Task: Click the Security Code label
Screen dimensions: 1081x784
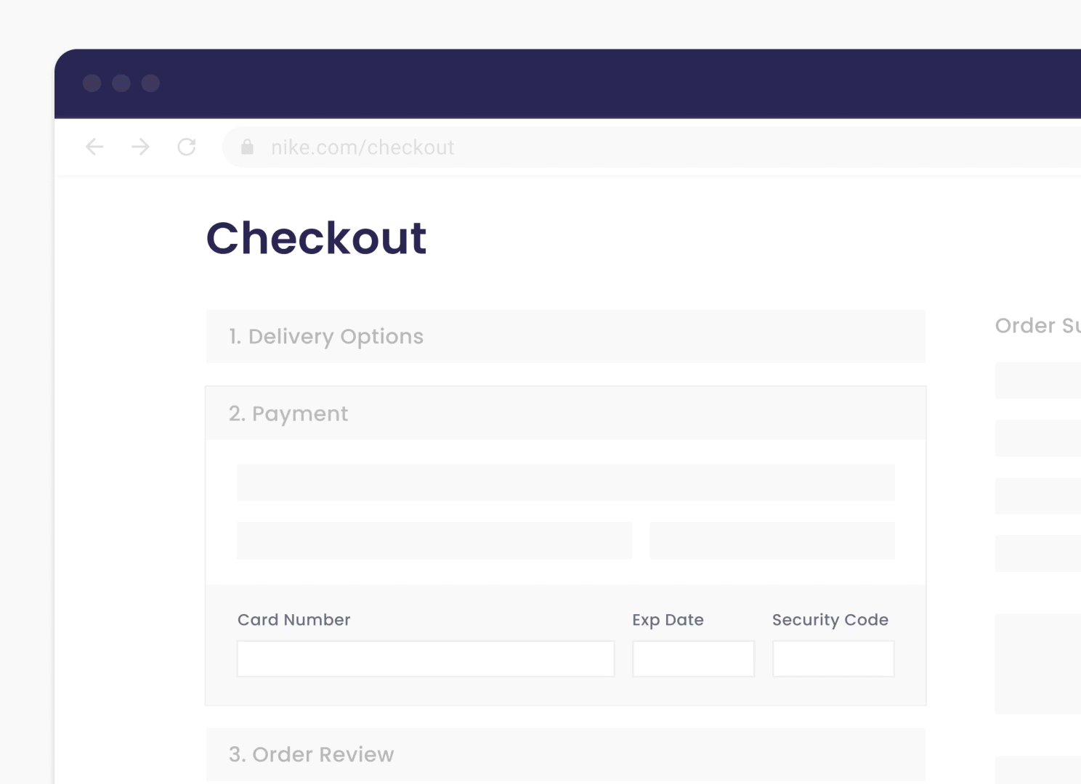Action: tap(830, 620)
